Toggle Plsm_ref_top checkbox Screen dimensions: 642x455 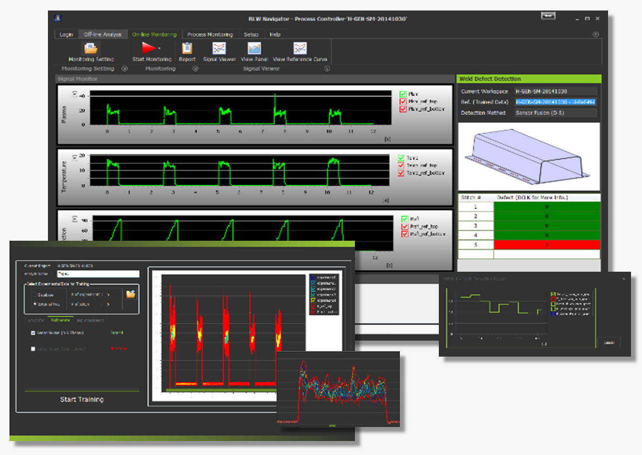(403, 101)
